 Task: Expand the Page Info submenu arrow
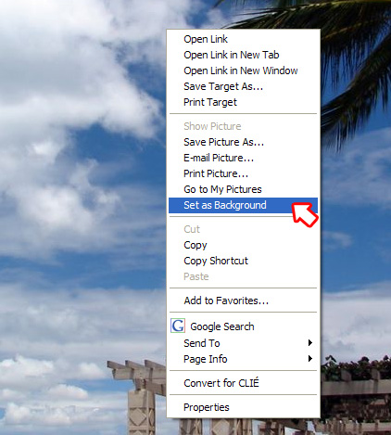(310, 359)
